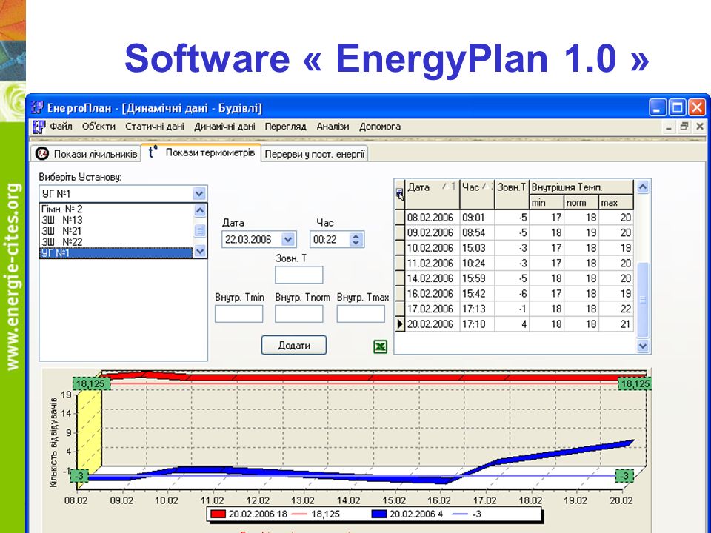Click the green Excel export icon
Screen dimensions: 711x533
point(380,346)
